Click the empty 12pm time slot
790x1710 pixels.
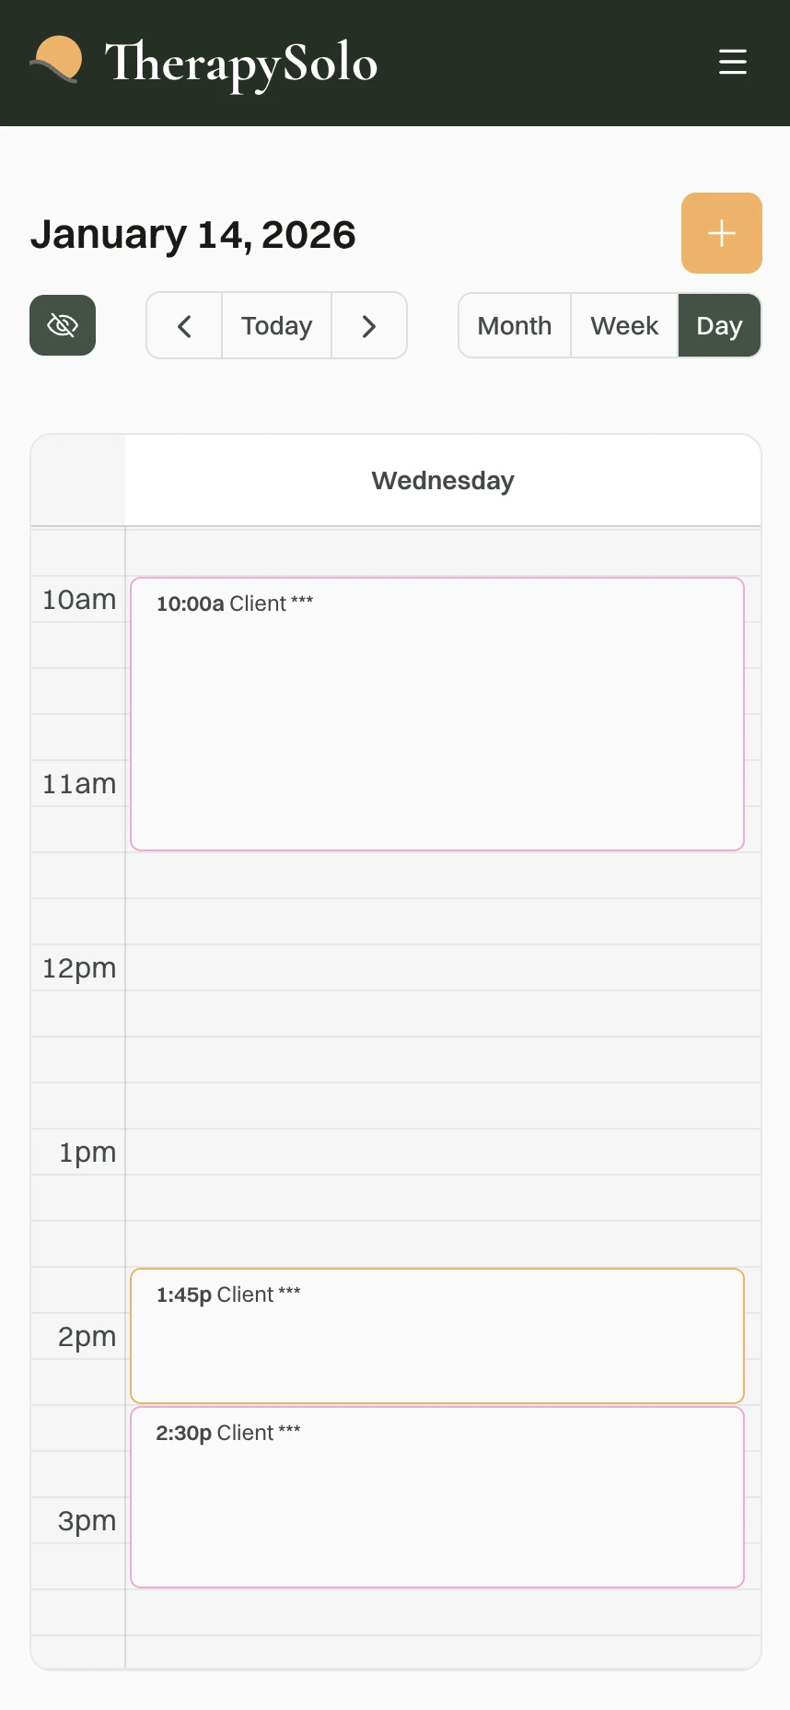coord(442,967)
